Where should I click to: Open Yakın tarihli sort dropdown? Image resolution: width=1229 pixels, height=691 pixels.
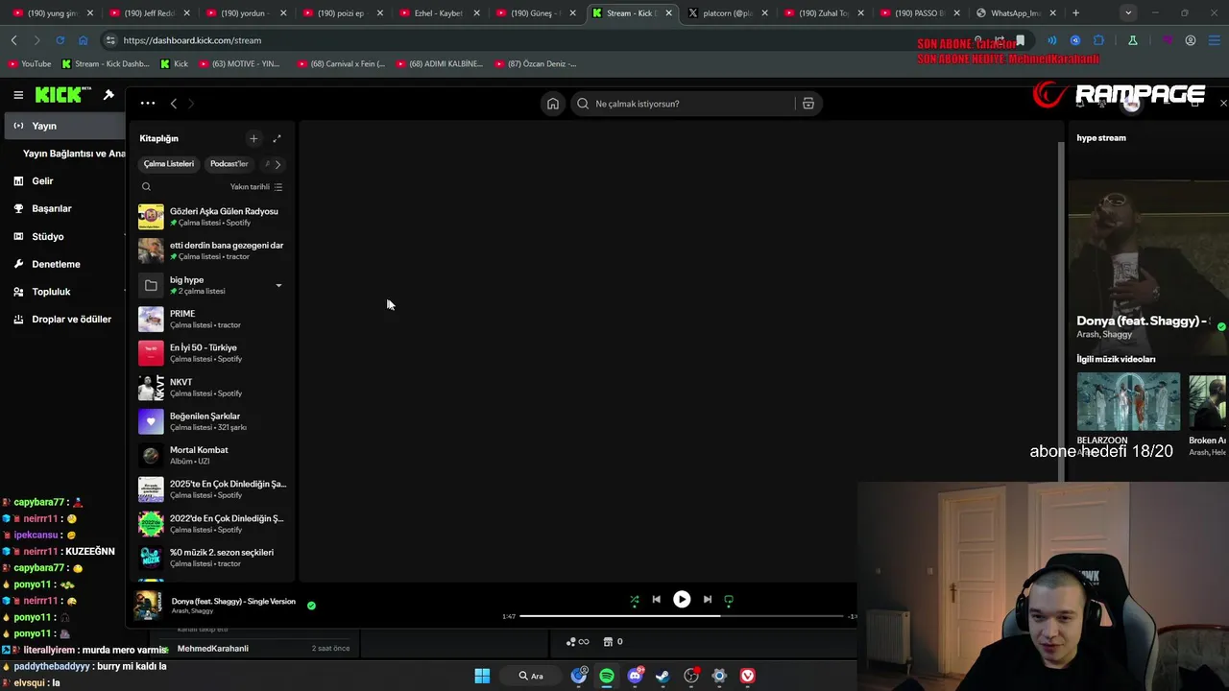(256, 187)
